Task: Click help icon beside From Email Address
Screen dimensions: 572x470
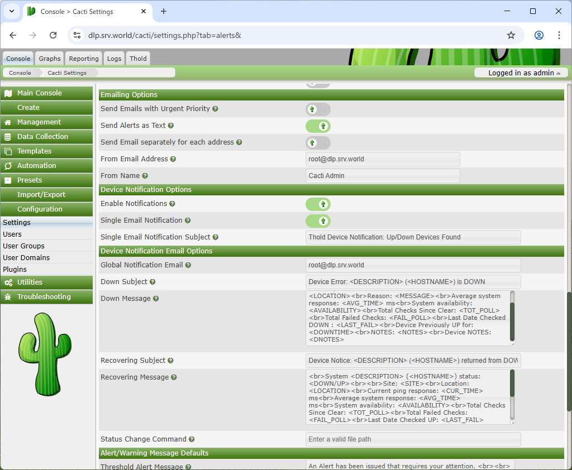Action: coord(173,159)
